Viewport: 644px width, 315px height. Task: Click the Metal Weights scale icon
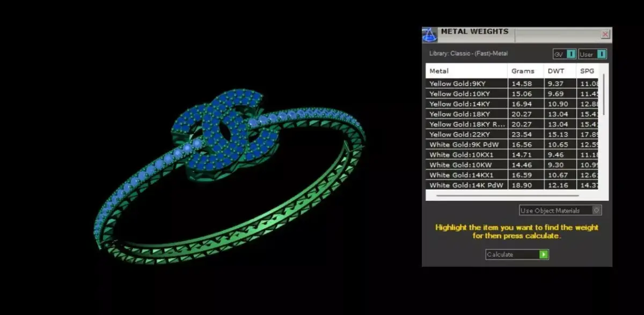(429, 35)
